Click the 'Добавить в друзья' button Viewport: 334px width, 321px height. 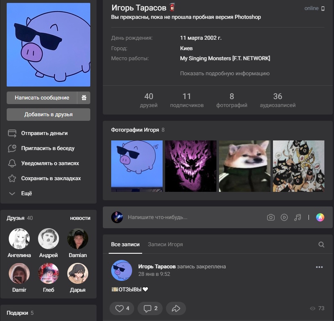(48, 115)
